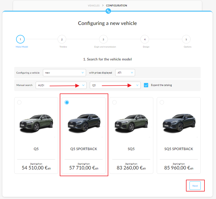Viewport: 216px width, 199px height.
Task: Click the 54 510,00 € price
Action: (x=36, y=168)
